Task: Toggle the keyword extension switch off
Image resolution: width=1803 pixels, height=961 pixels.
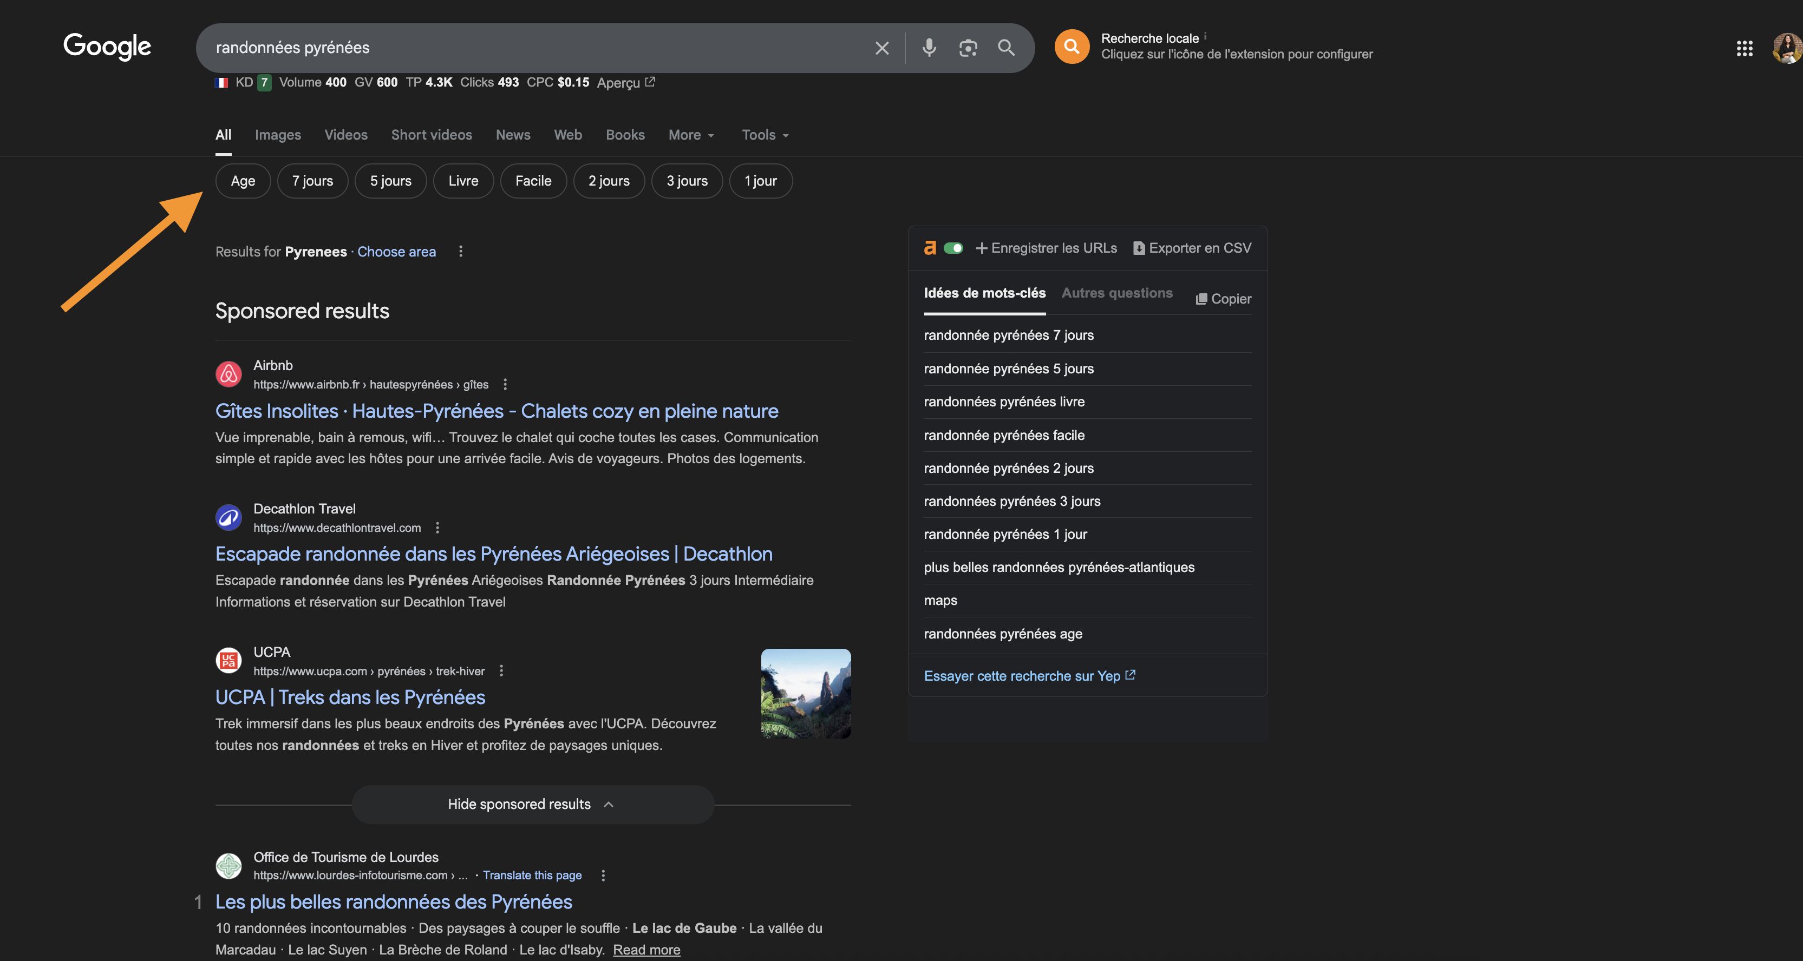Action: 954,248
